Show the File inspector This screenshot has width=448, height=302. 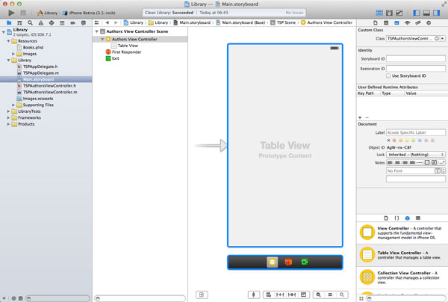[x=376, y=23]
